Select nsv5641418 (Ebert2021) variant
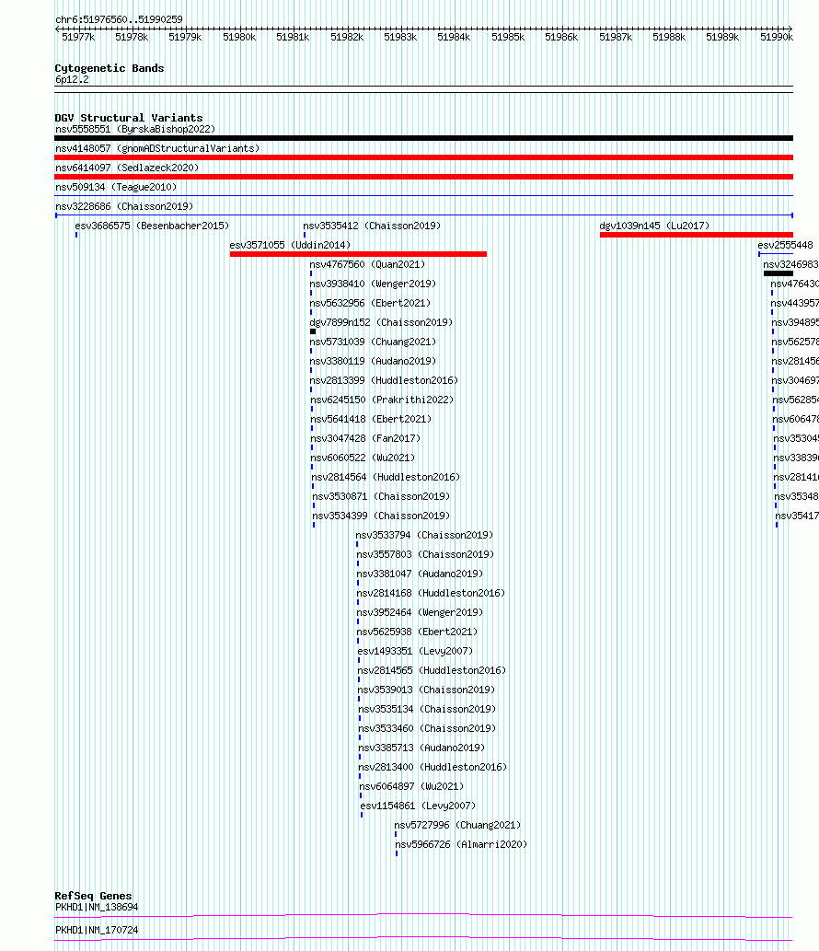Viewport: 819px width, 951px height. pos(371,421)
